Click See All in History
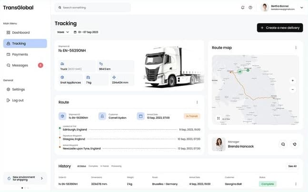 coord(292,166)
